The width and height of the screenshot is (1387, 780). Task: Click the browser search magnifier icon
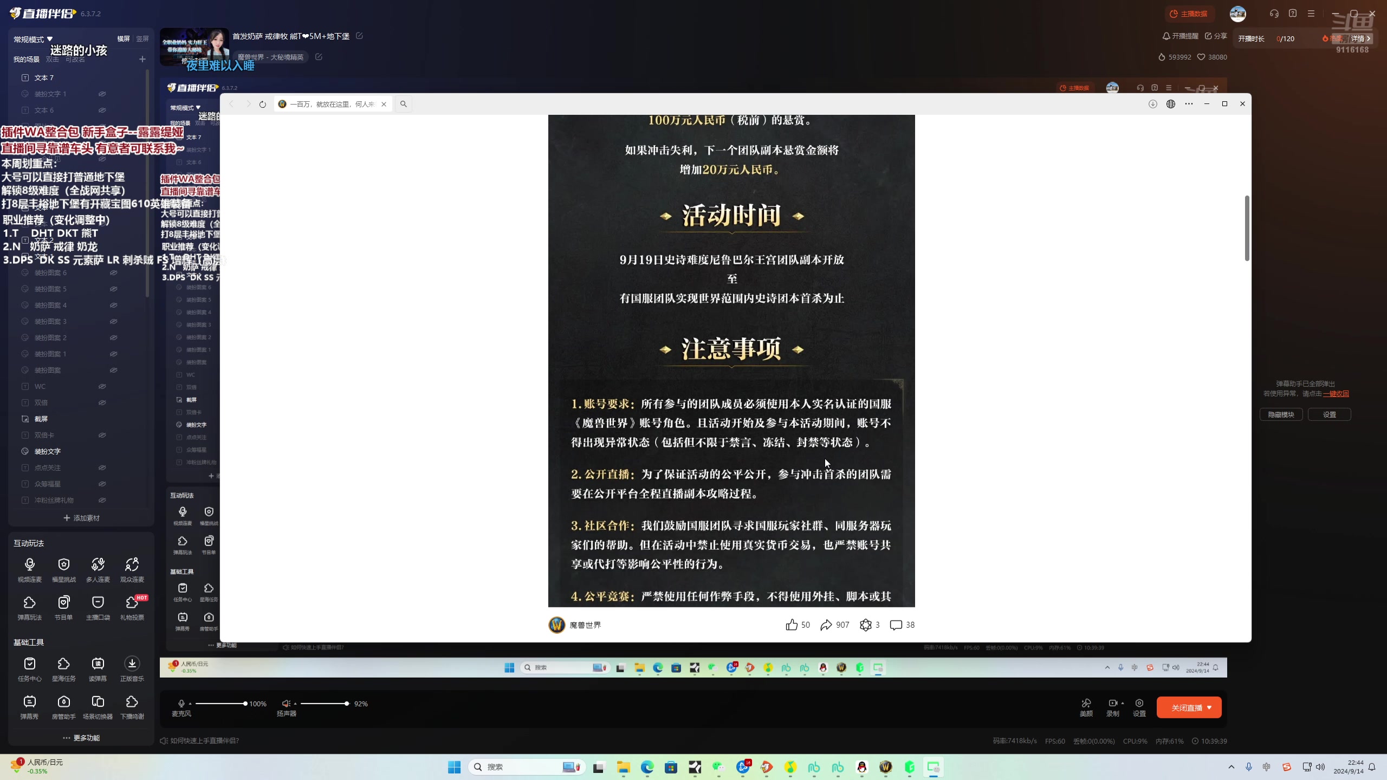coord(404,104)
